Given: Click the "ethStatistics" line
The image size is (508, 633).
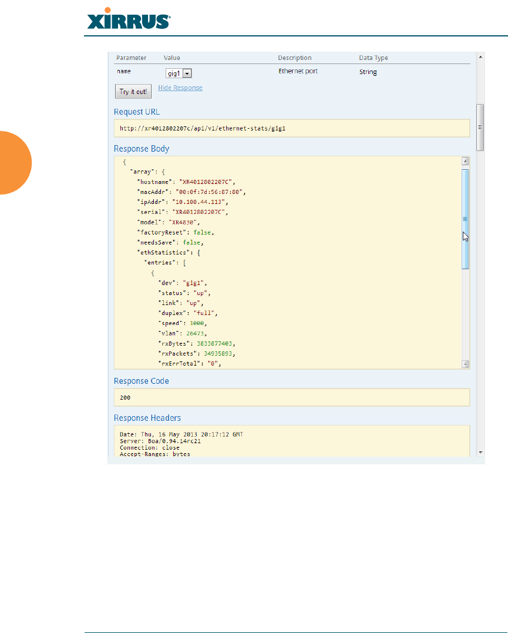Looking at the screenshot, I should pyautogui.click(x=169, y=252).
